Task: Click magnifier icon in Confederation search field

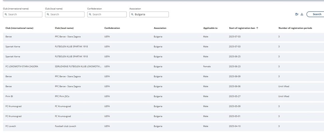Action: (90, 15)
